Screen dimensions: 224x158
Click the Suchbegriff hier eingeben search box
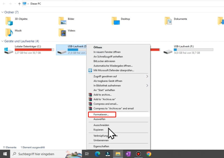(x=46, y=154)
